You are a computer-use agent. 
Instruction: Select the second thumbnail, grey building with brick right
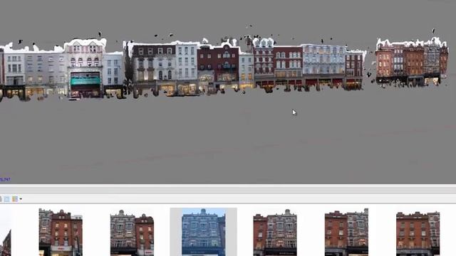coord(132,233)
